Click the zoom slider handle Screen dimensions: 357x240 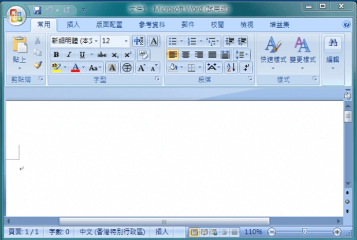[304, 232]
